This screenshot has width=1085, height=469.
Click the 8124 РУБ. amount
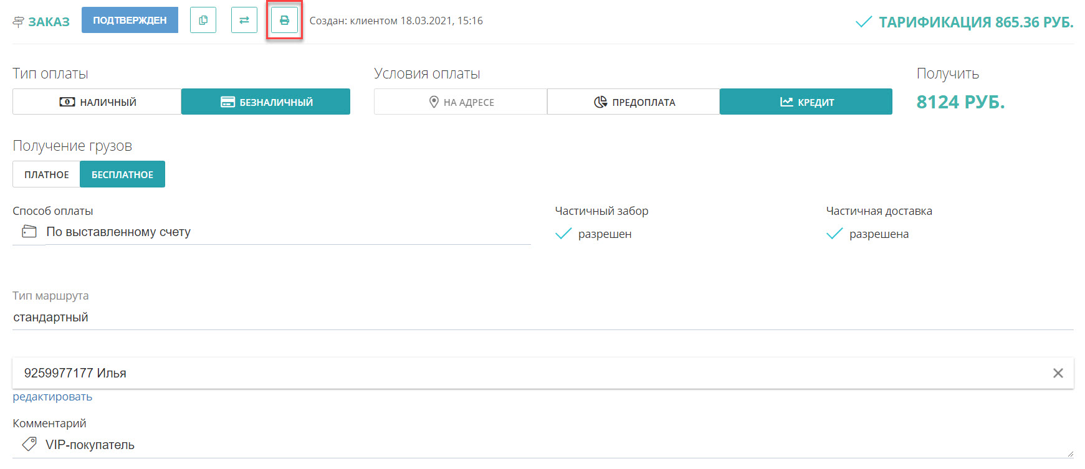tap(960, 102)
